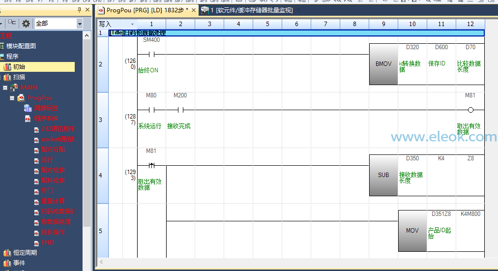Select 开门 program block

pos(47,191)
